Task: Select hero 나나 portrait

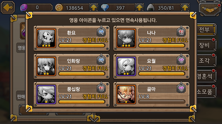Action: (126, 38)
